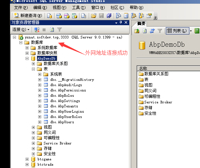The width and height of the screenshot is (200, 168).
Task: Open an Analysis Services MDX Query
Action: click(59, 16)
